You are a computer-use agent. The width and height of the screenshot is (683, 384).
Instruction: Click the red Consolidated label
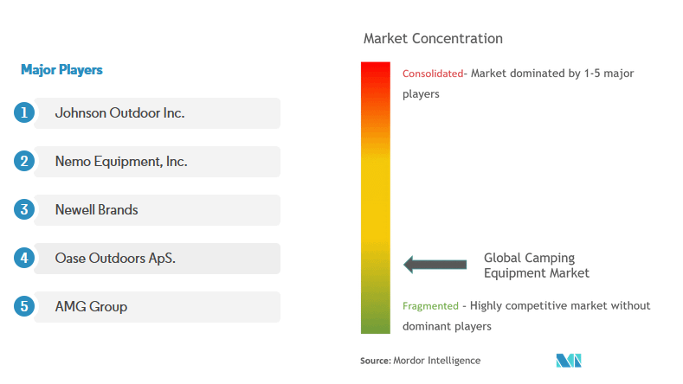[432, 74]
